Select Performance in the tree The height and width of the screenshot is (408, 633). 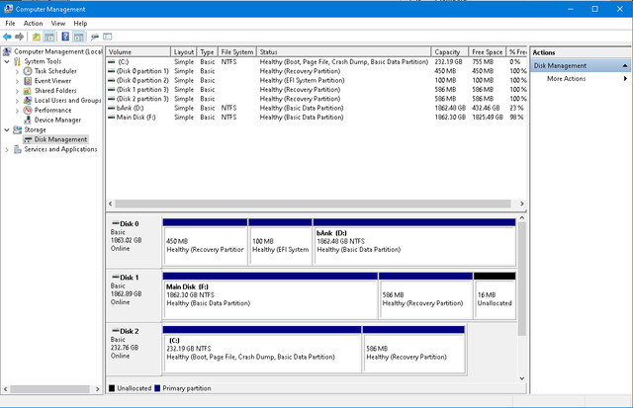tap(52, 110)
